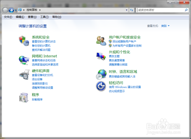191x139 pixels.
Task: Click 查看设备和打印机 link
Action: 42,75
